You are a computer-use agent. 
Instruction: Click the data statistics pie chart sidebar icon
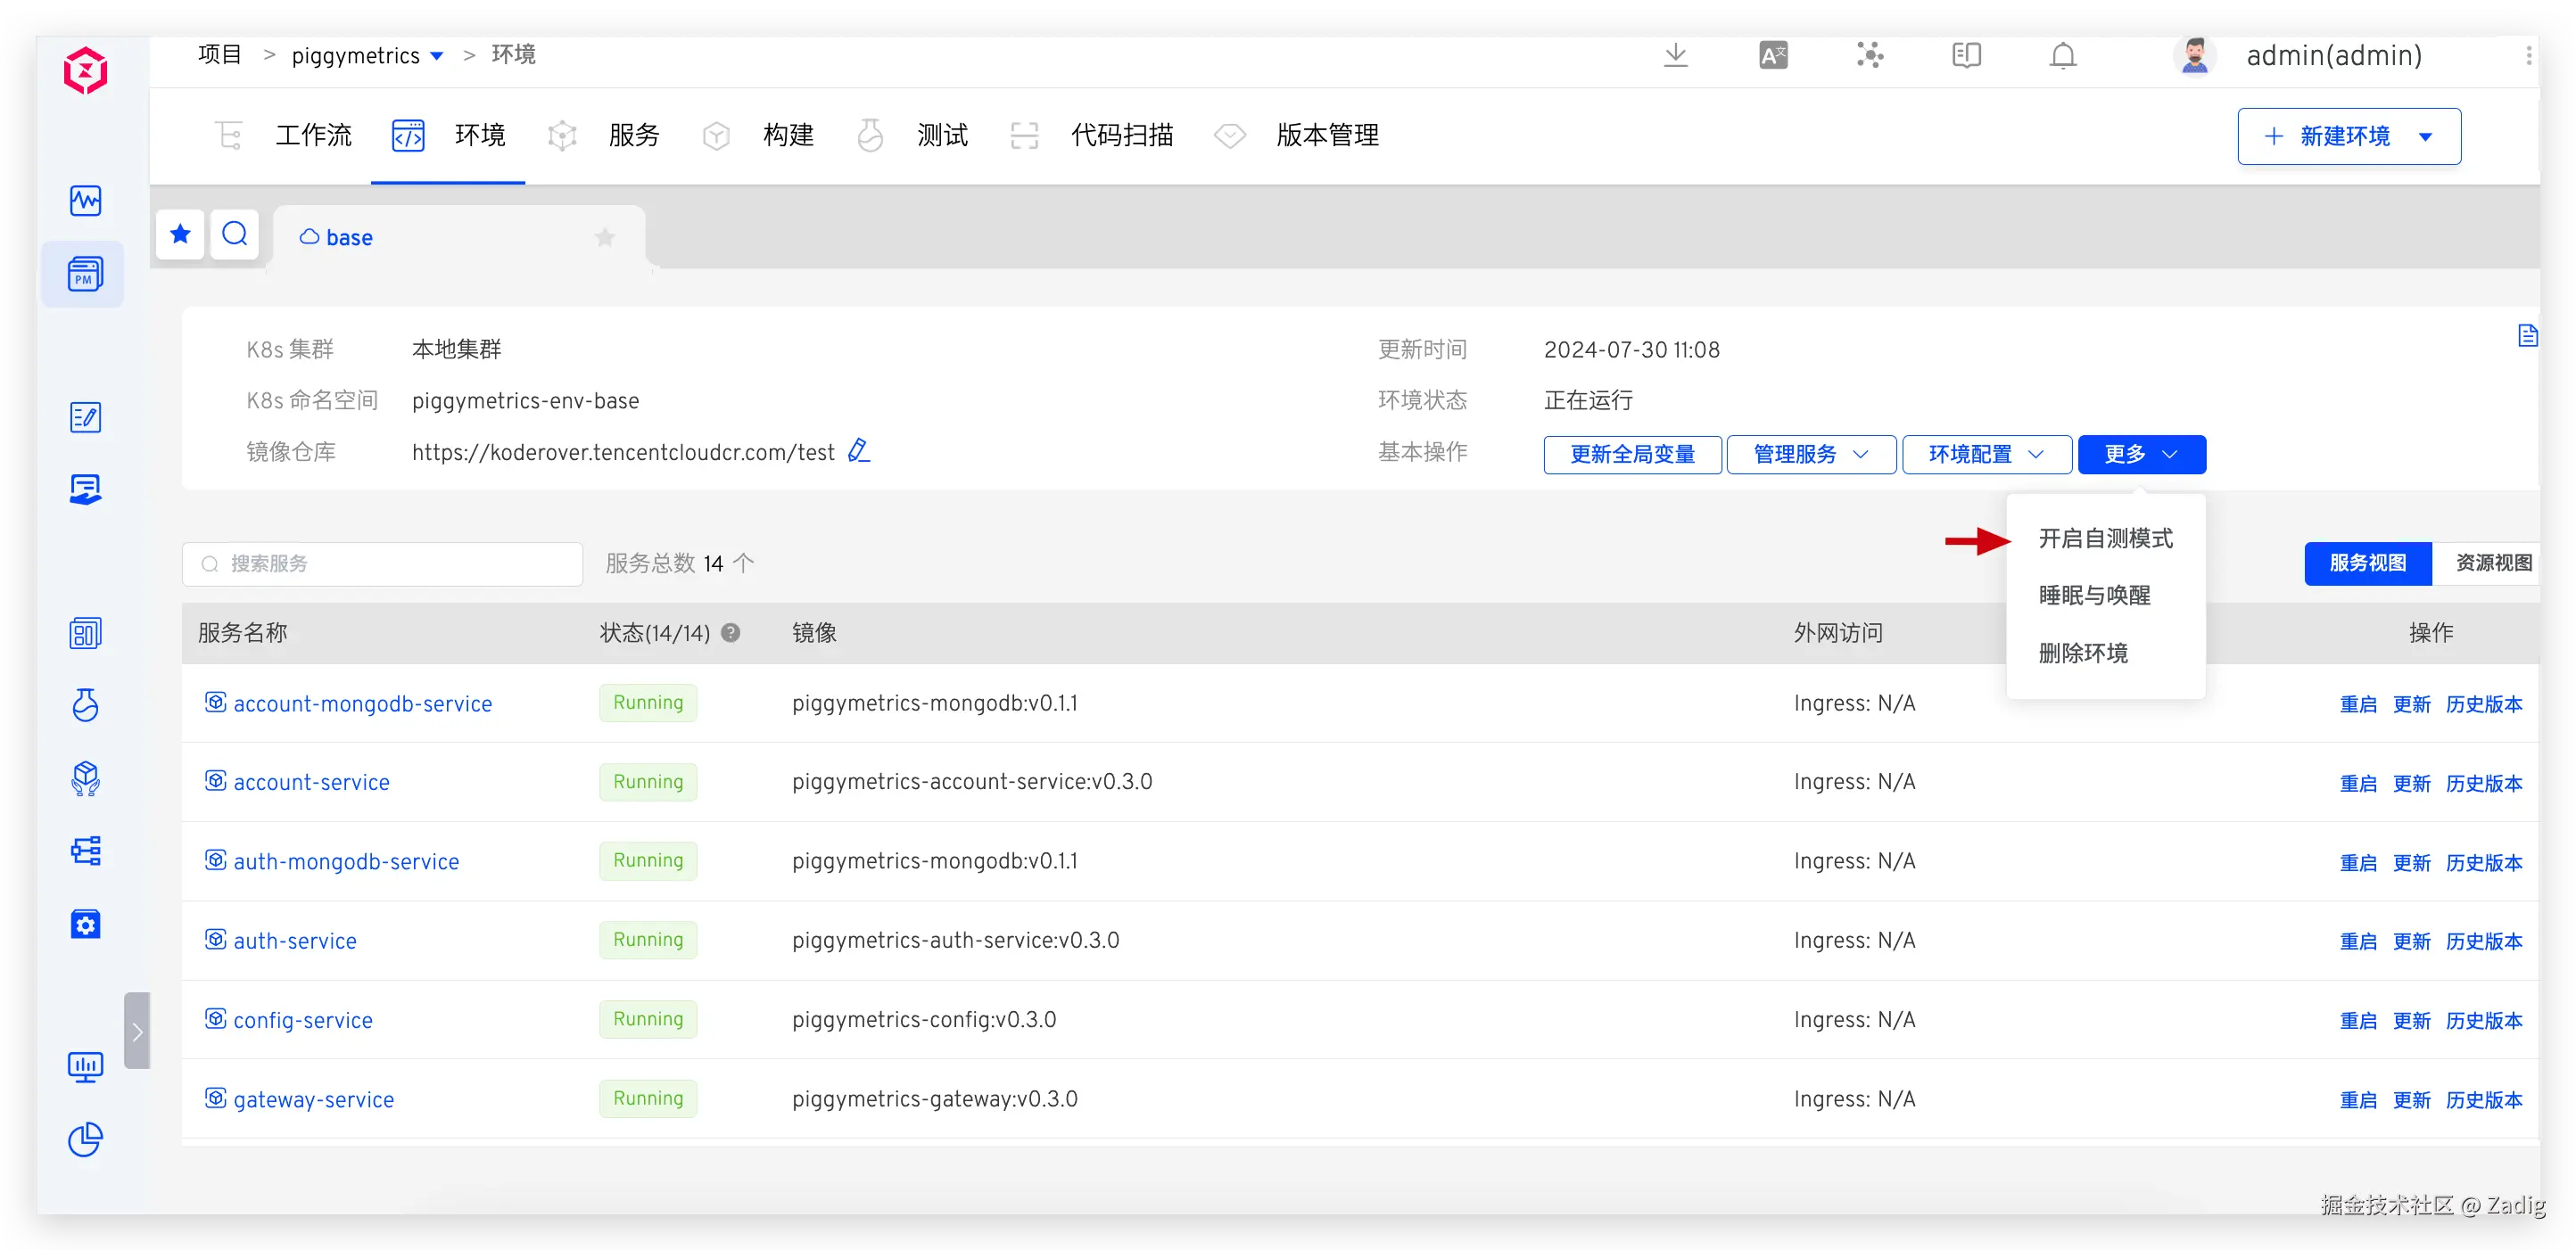point(85,1139)
